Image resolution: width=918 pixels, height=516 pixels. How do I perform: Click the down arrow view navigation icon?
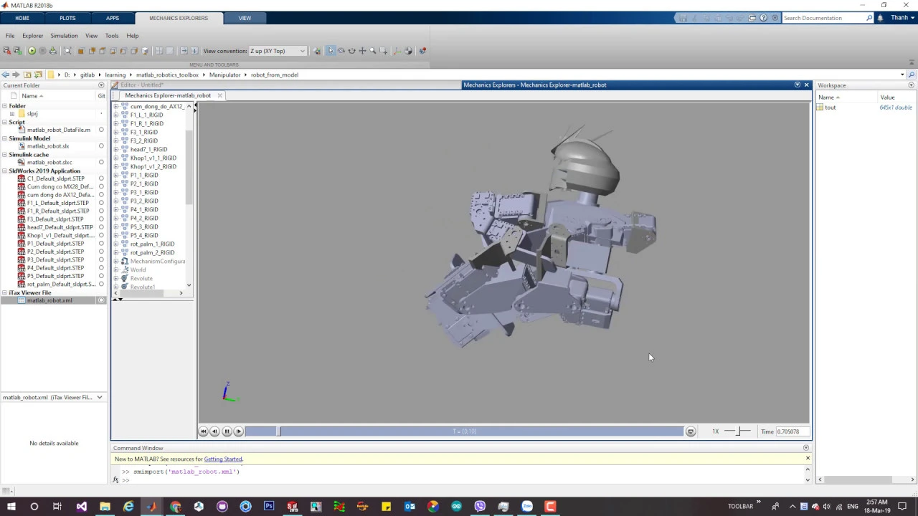[x=194, y=51]
